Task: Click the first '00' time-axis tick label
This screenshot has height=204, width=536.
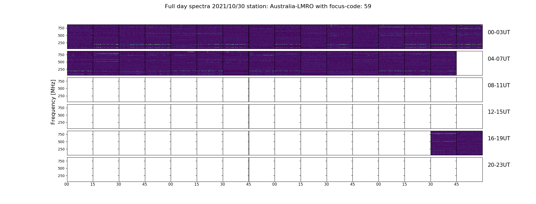Action: [67, 184]
